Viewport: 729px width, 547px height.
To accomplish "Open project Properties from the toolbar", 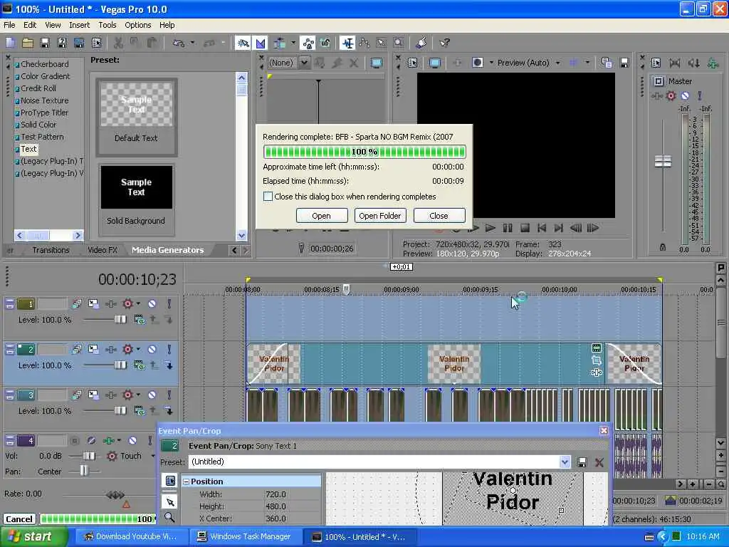I will pyautogui.click(x=96, y=43).
